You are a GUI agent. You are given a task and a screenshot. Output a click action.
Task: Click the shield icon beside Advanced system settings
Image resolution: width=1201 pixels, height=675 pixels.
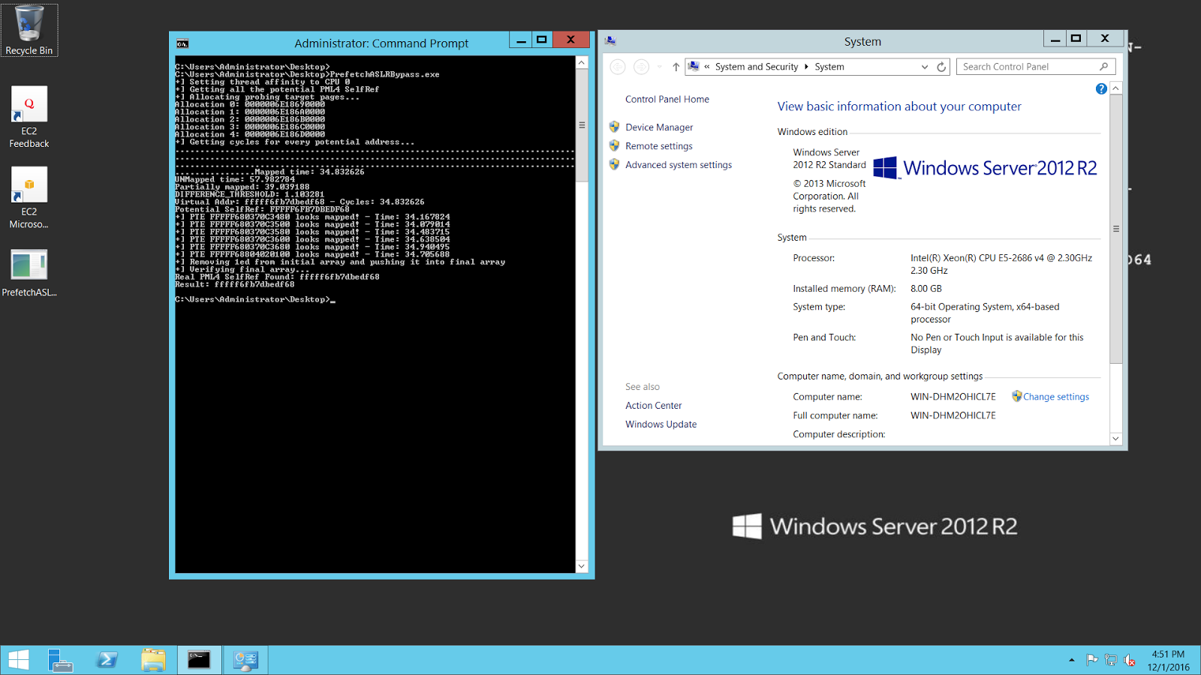coord(614,164)
